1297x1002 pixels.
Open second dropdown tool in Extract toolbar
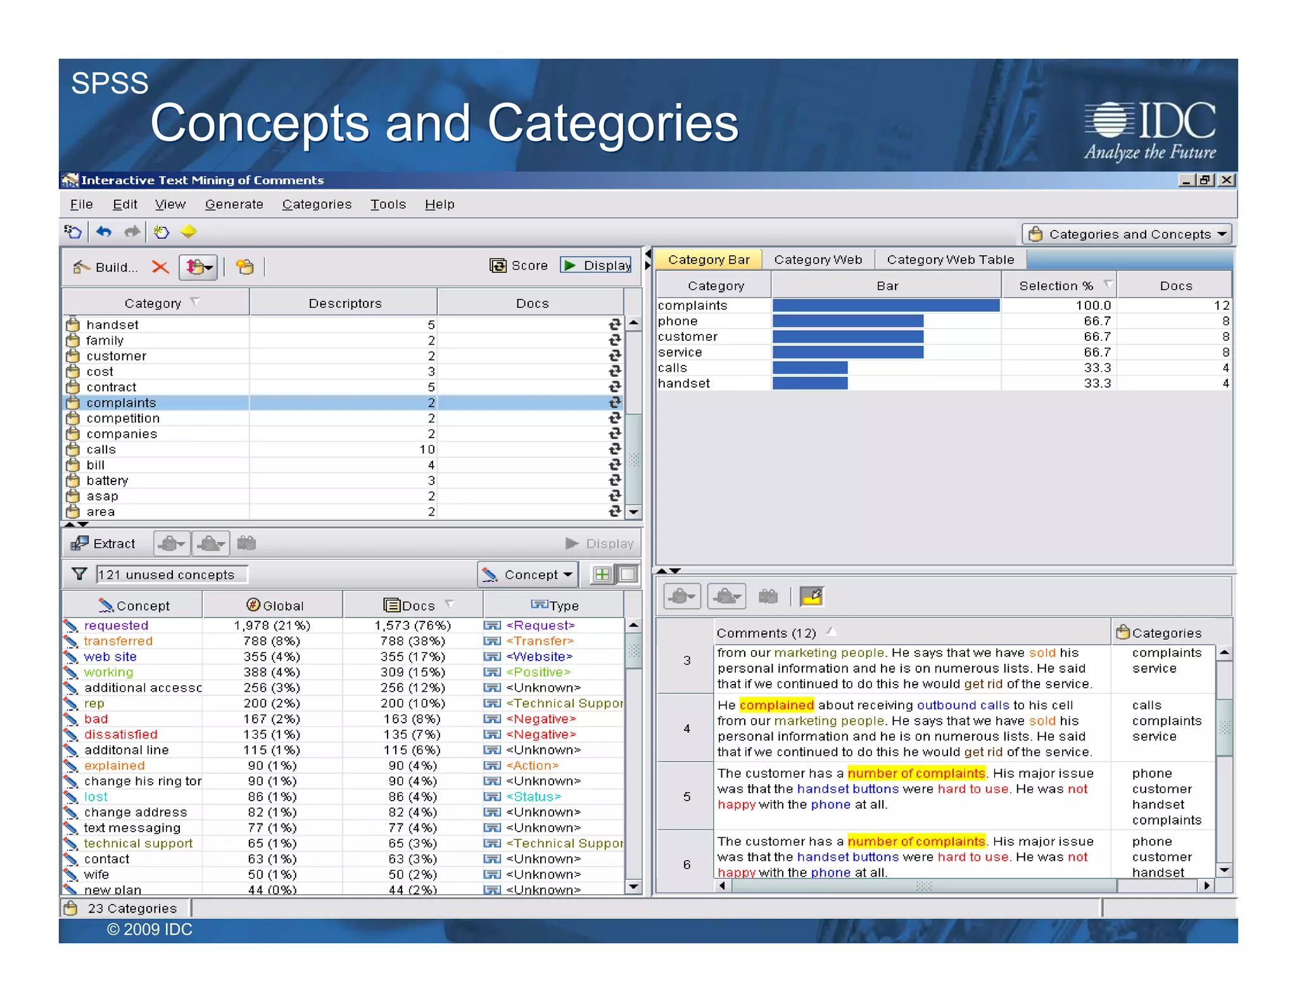click(210, 543)
